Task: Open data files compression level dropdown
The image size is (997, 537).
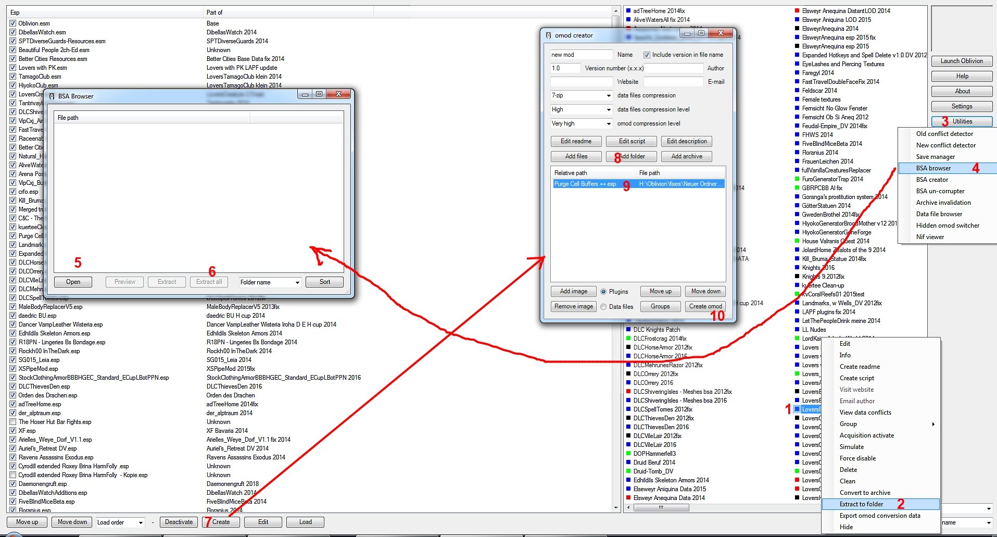Action: tap(609, 110)
